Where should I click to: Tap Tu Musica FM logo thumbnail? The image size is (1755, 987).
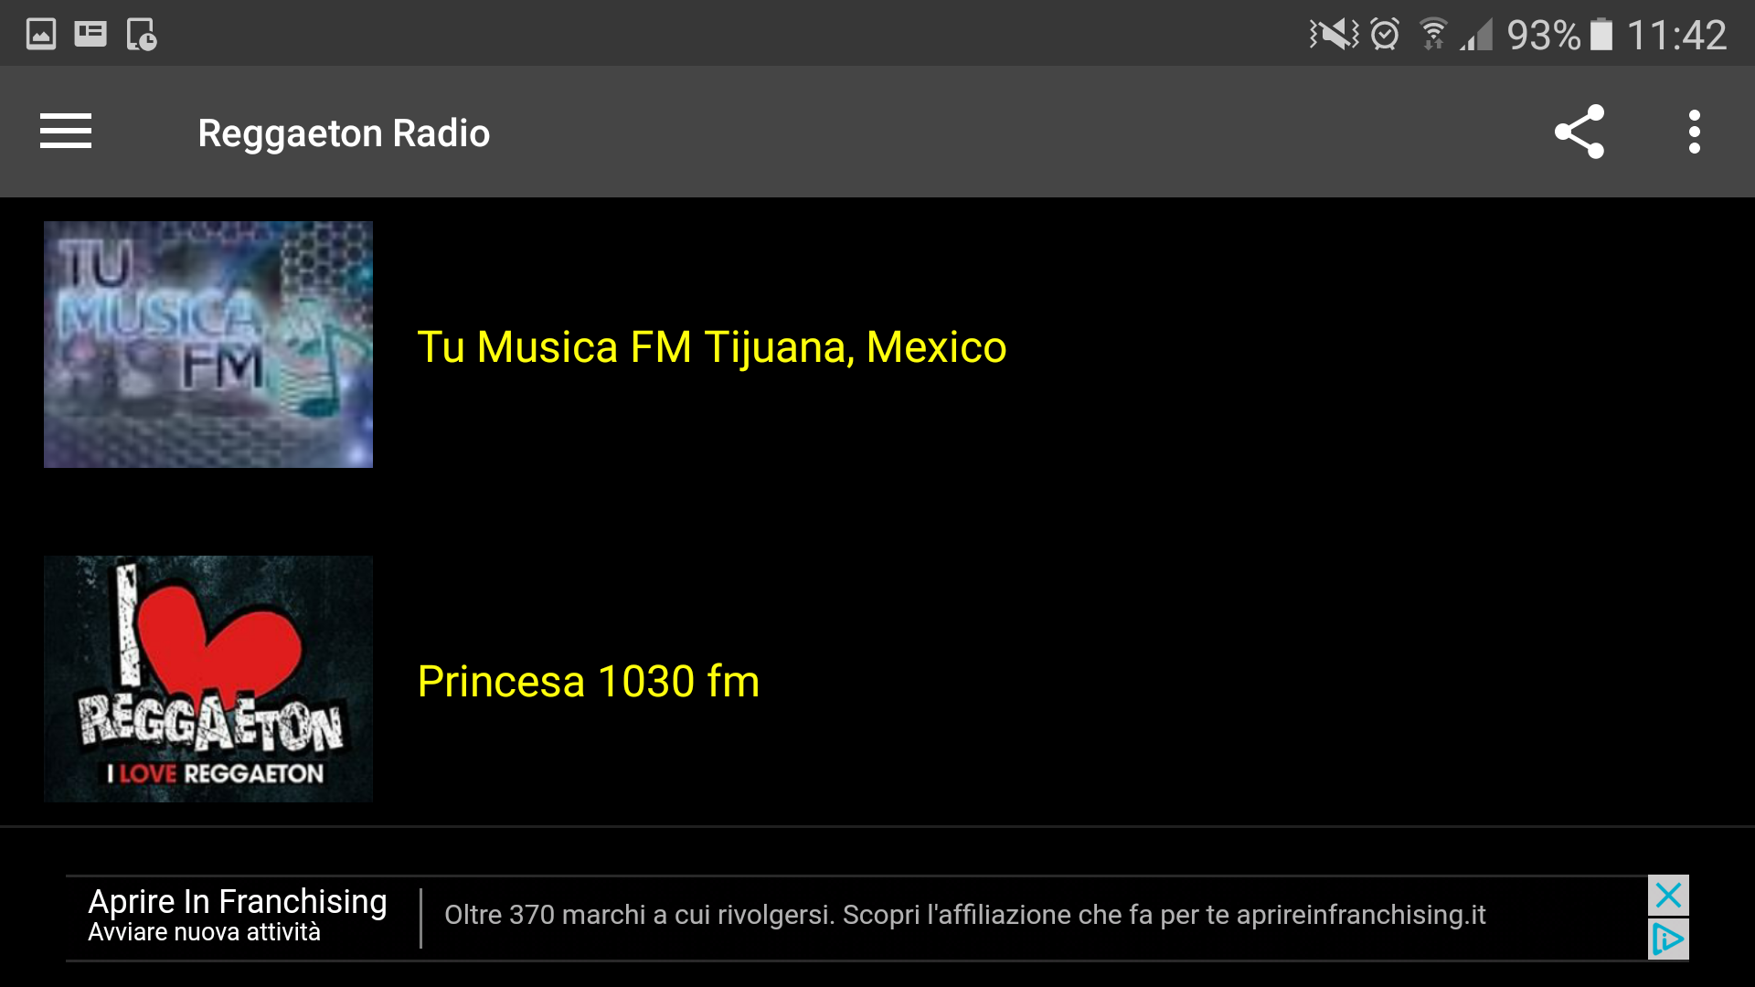(x=208, y=345)
